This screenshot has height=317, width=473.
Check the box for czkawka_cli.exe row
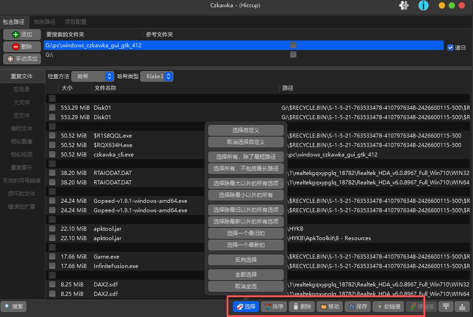click(52, 154)
